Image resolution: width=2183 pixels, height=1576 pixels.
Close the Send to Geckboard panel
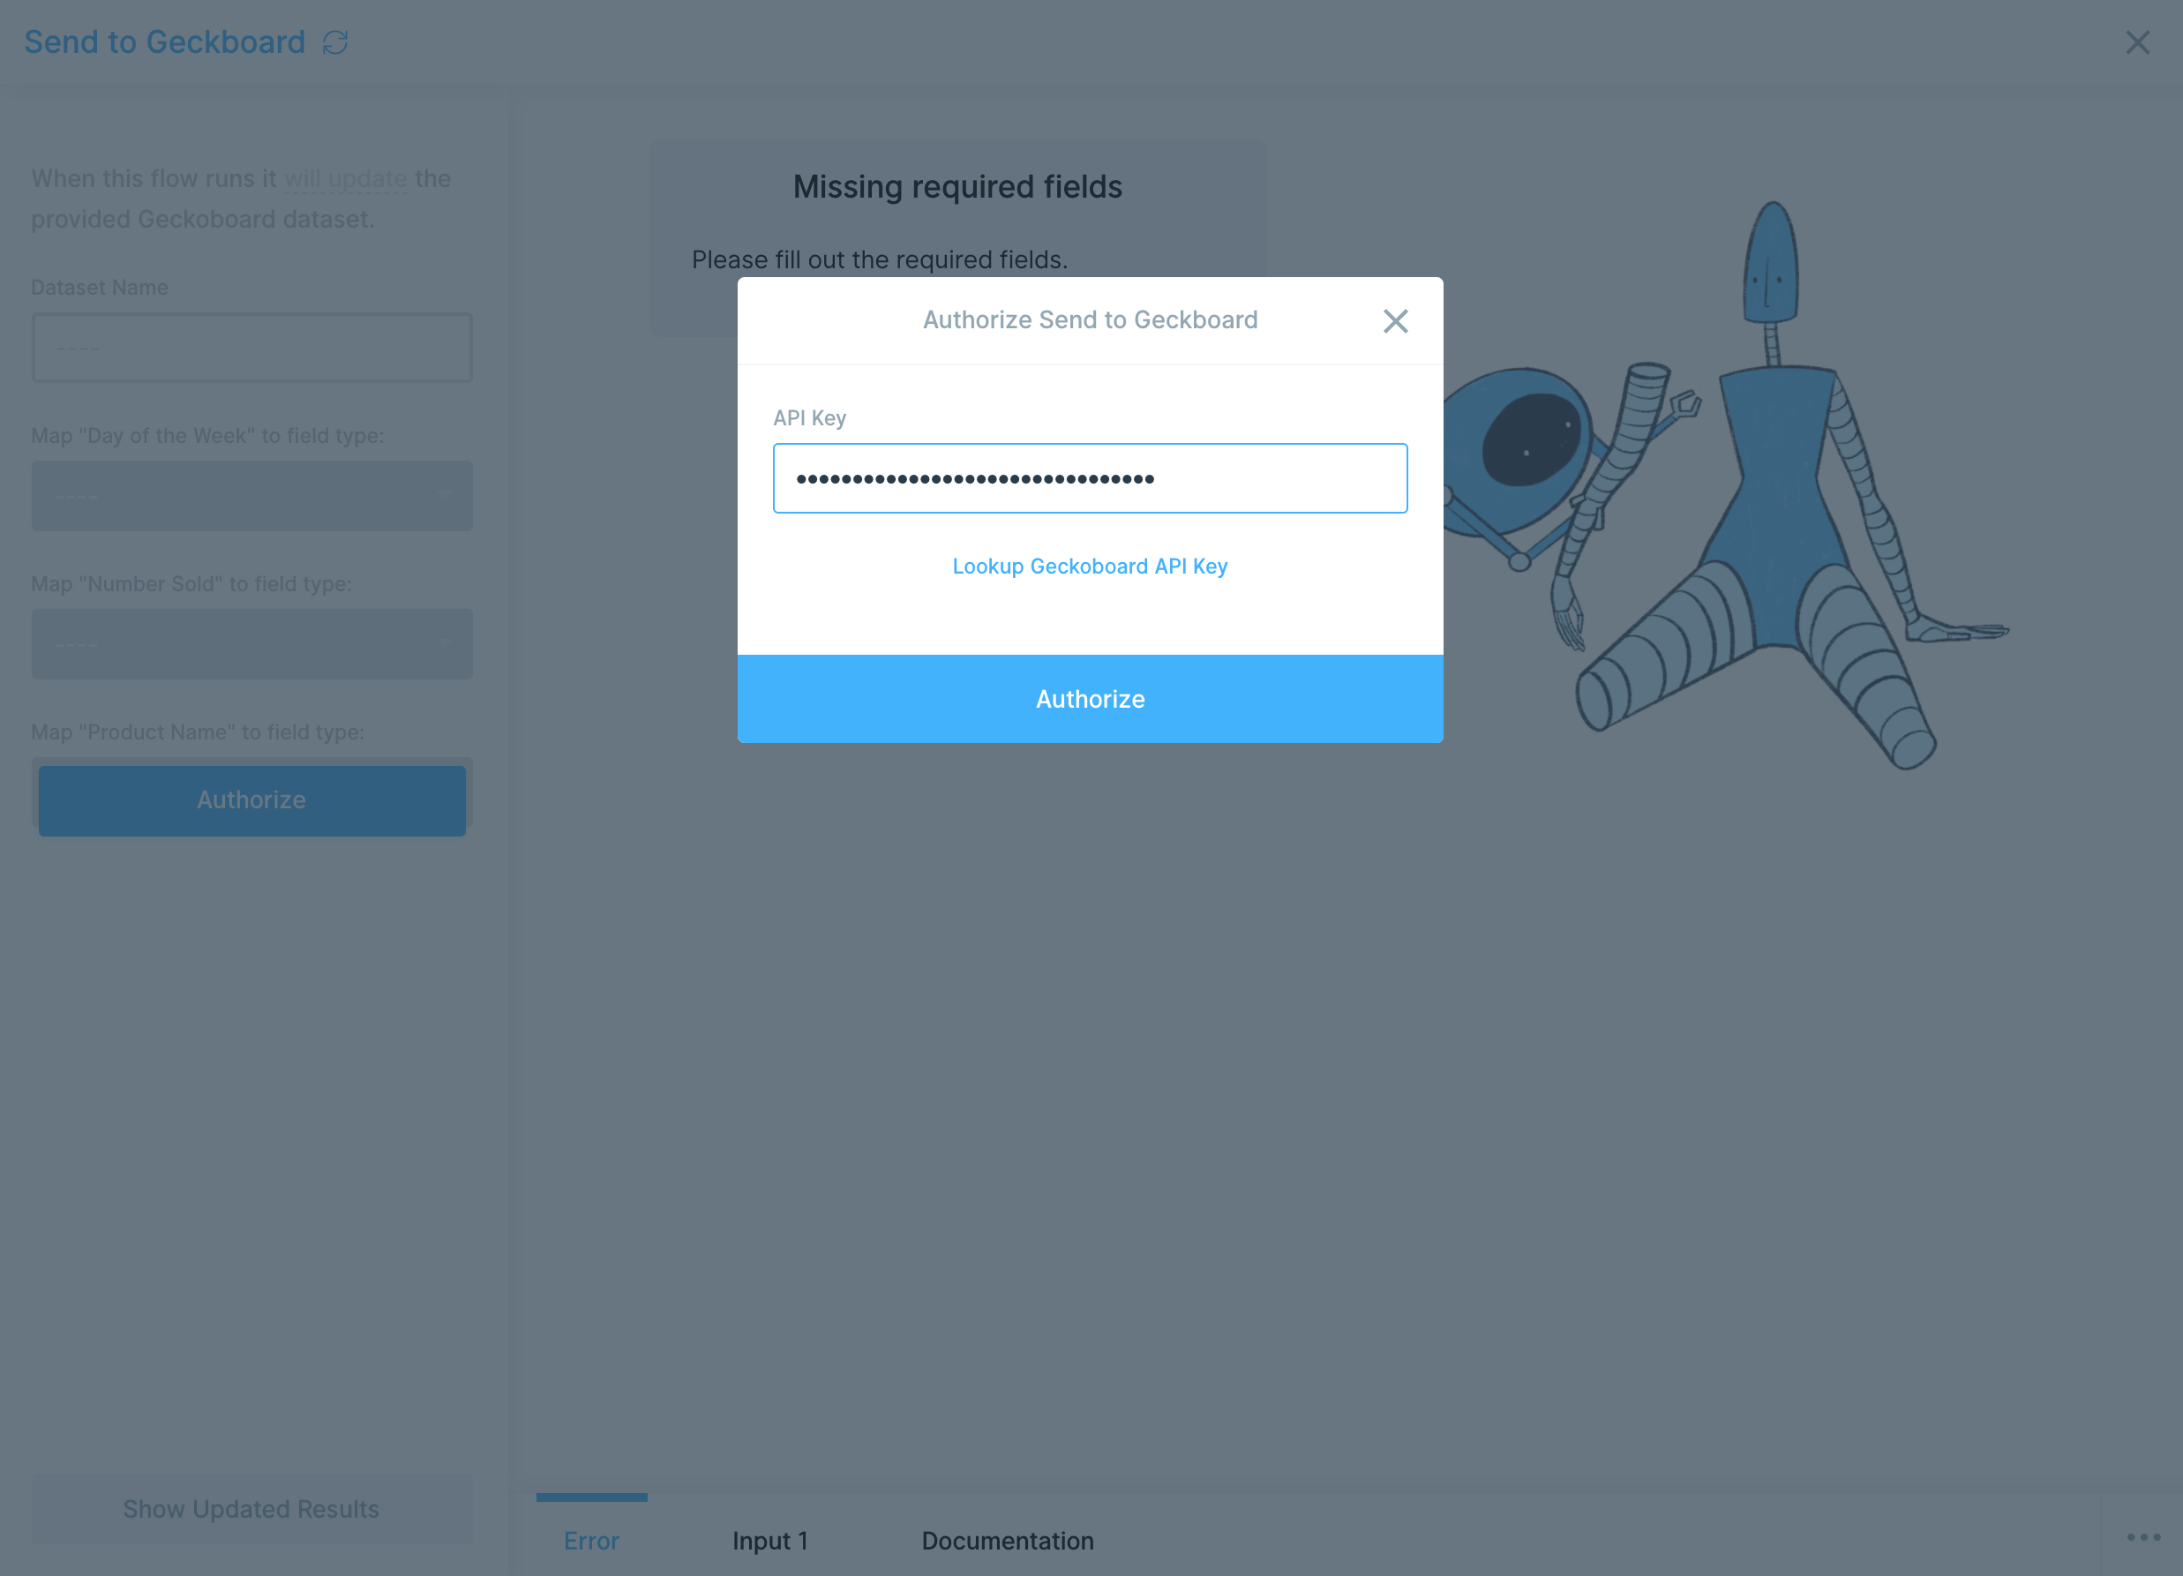2137,42
